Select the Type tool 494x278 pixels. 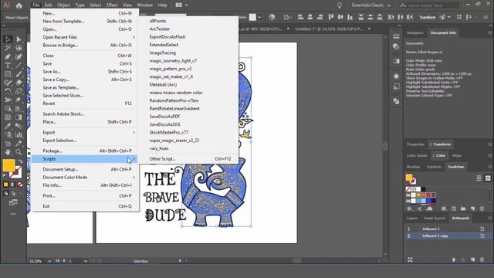[8, 65]
